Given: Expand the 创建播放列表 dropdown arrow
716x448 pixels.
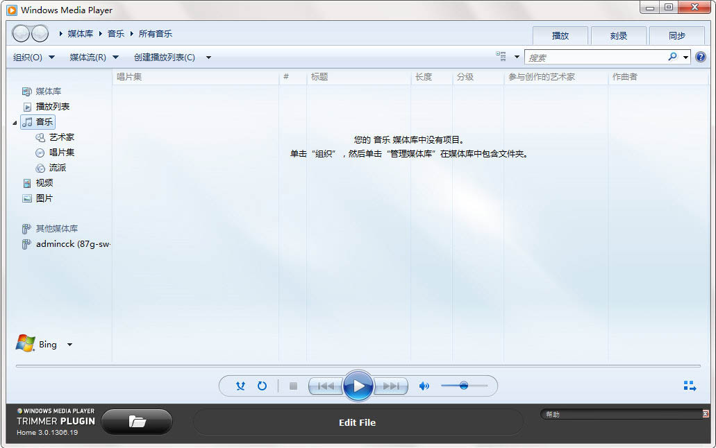Looking at the screenshot, I should click(x=208, y=58).
